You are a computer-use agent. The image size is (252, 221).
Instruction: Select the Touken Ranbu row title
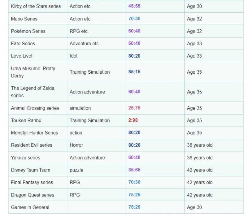tap(26, 121)
